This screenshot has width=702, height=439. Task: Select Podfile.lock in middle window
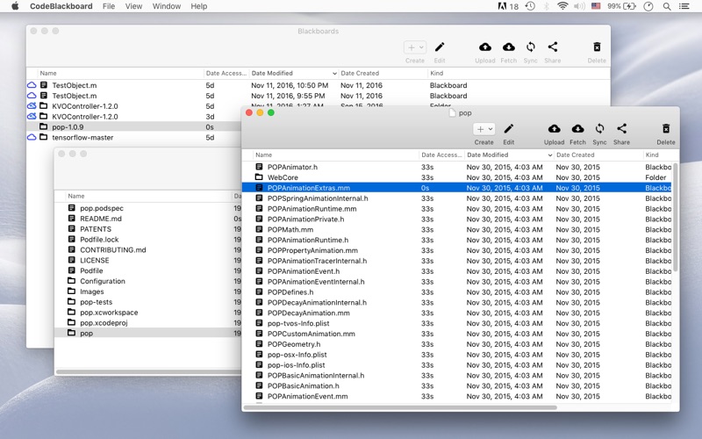pos(147,240)
